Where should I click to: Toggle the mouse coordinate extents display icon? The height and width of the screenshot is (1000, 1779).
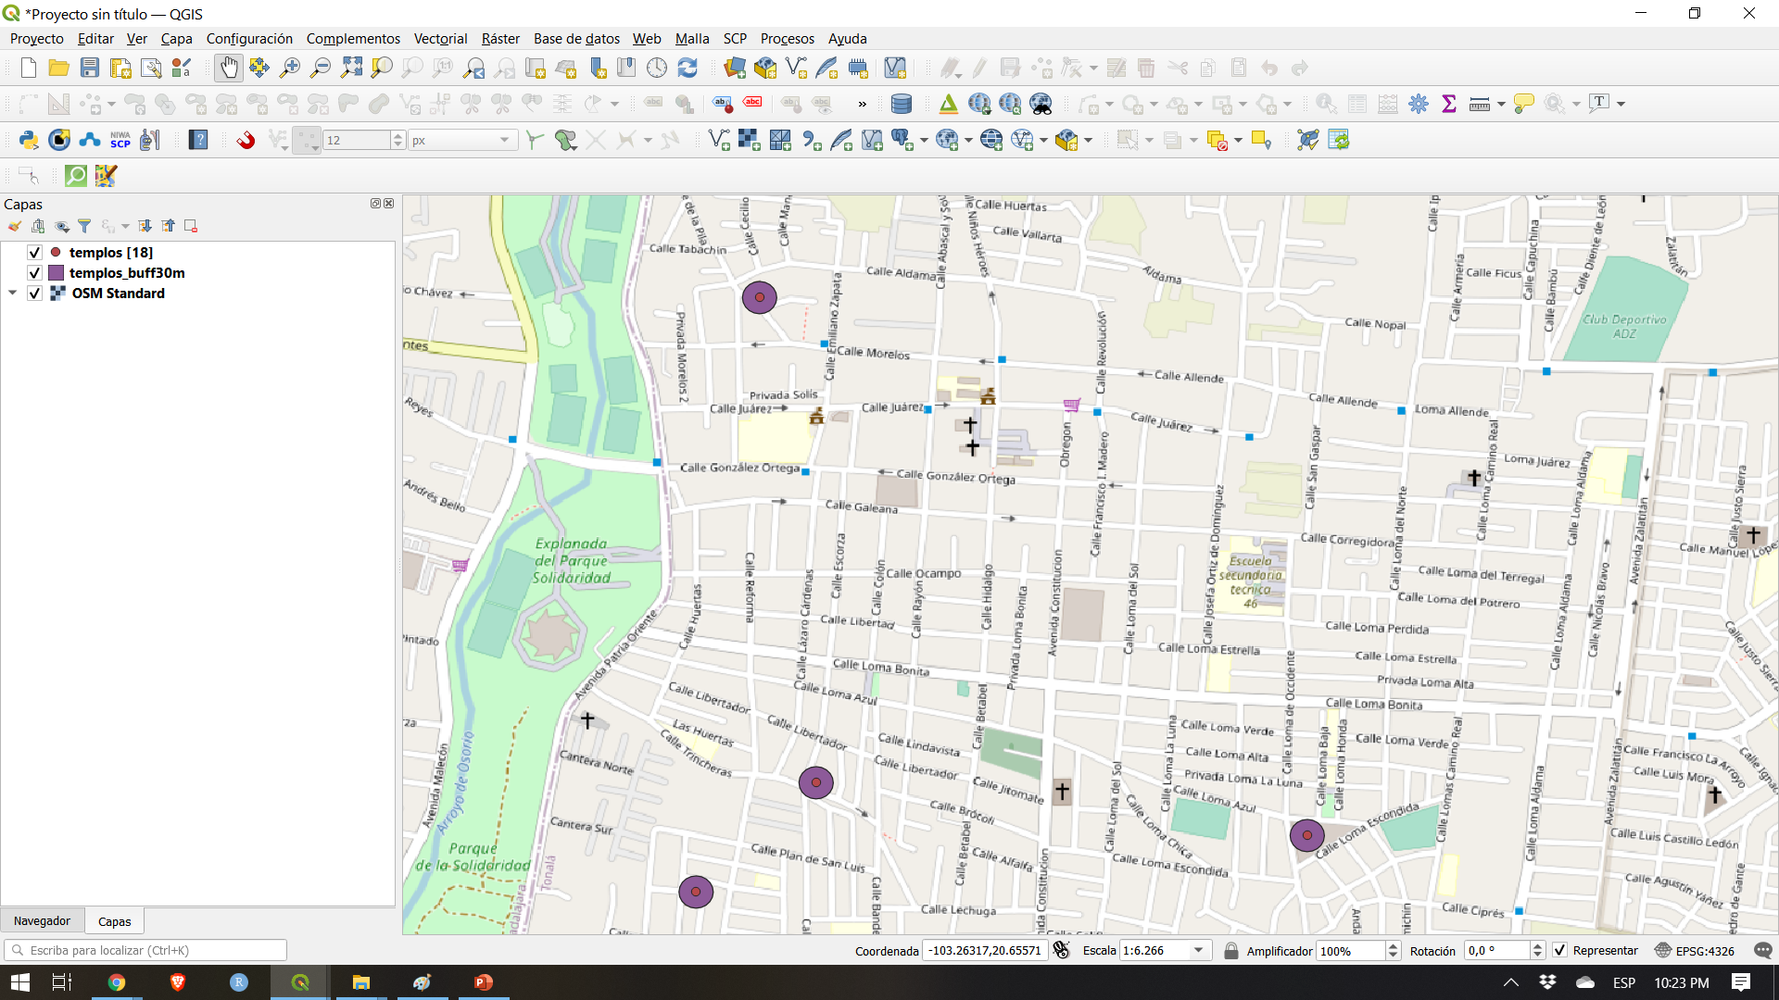point(1062,951)
